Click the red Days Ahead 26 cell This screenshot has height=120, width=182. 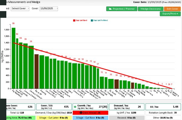tap(90, 113)
